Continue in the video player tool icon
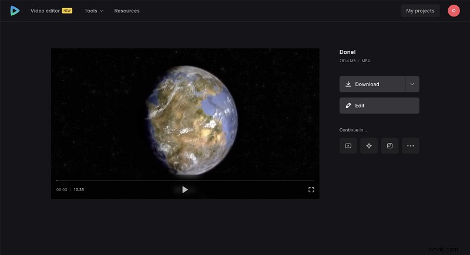The image size is (470, 255). coord(348,146)
